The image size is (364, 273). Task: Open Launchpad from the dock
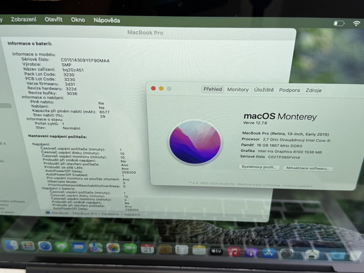pos(28,246)
